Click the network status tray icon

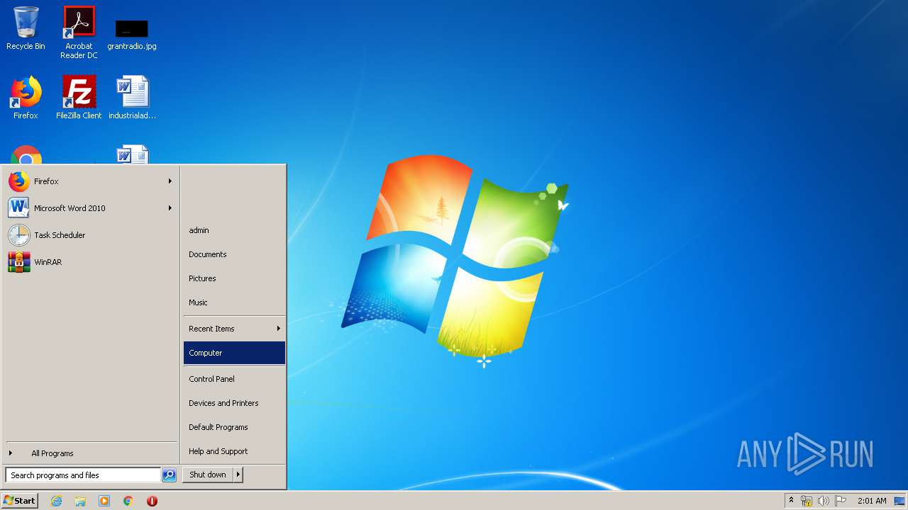click(807, 501)
